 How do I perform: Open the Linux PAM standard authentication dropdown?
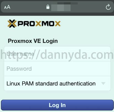(57, 83)
